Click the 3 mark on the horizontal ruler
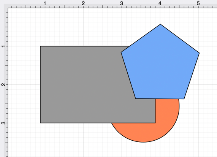Screen dimensions: 217x157 pos(121,3)
